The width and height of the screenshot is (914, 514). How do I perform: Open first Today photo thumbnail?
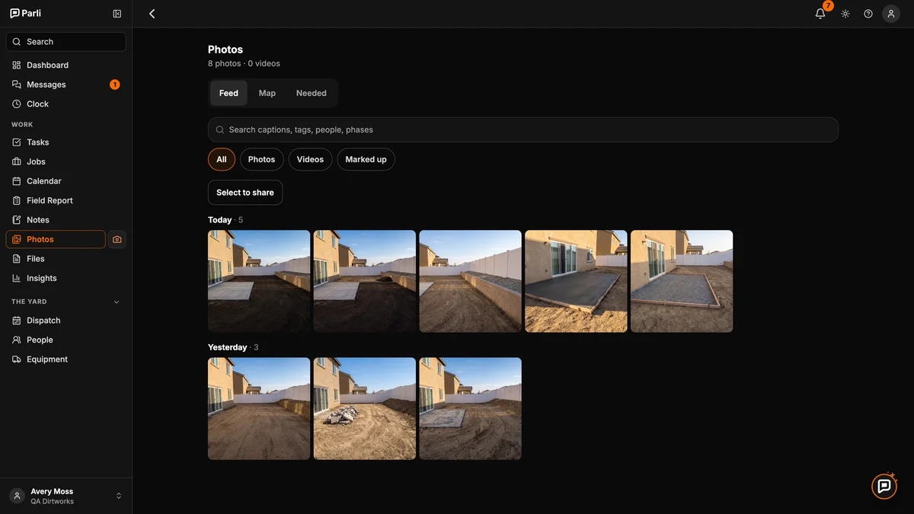point(259,281)
